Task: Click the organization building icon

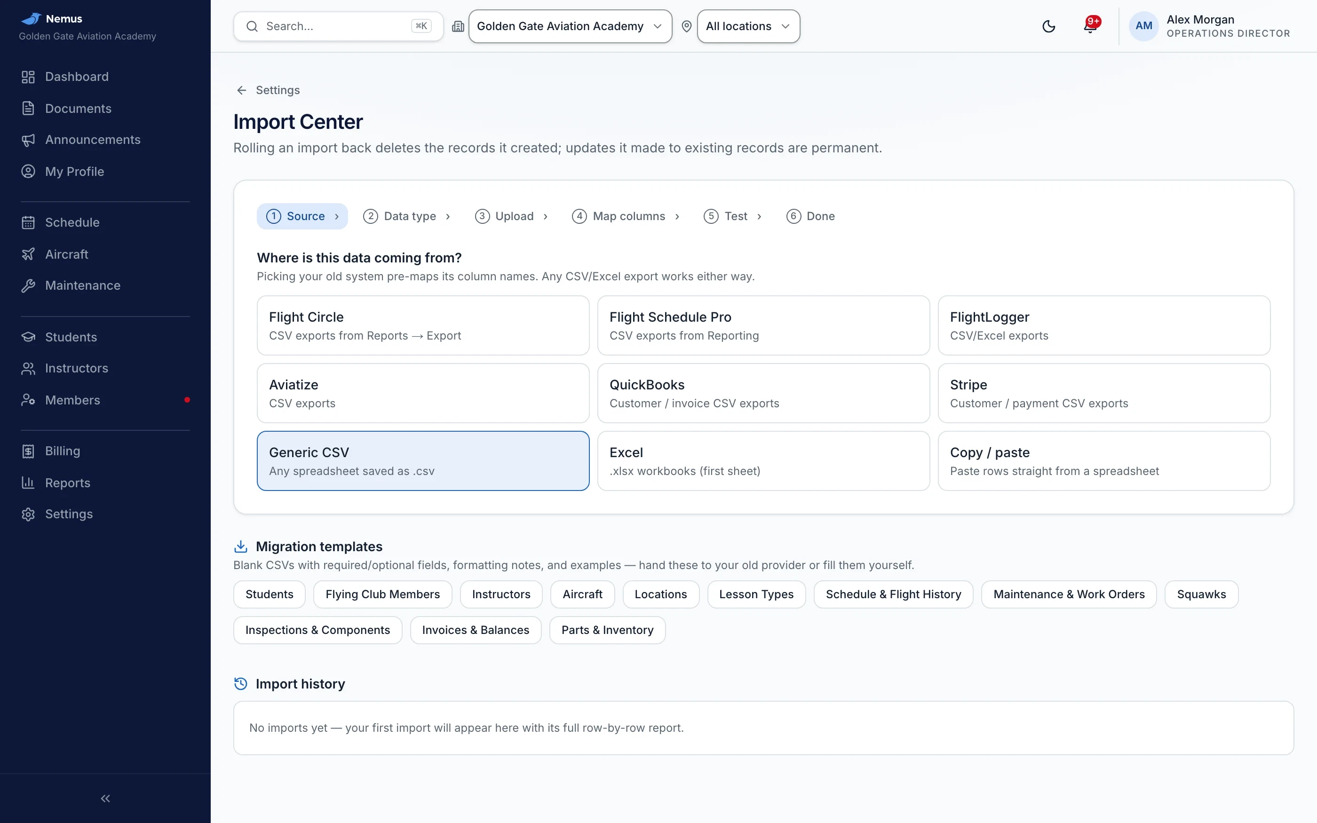Action: click(x=458, y=26)
